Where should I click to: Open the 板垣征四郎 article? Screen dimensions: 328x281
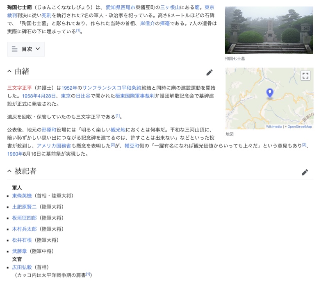coord(24,218)
